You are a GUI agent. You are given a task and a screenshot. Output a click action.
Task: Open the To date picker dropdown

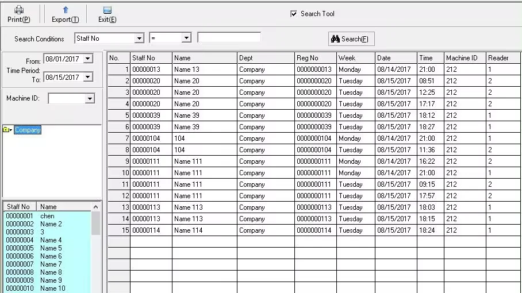[x=88, y=77]
